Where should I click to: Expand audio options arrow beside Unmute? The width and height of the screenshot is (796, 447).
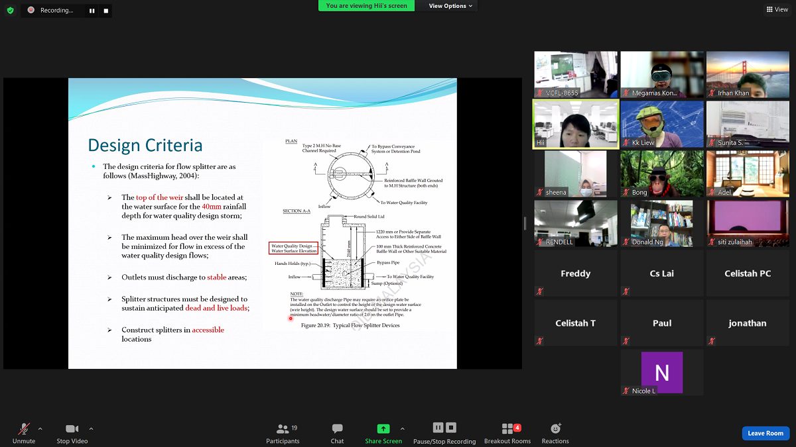coord(40,428)
